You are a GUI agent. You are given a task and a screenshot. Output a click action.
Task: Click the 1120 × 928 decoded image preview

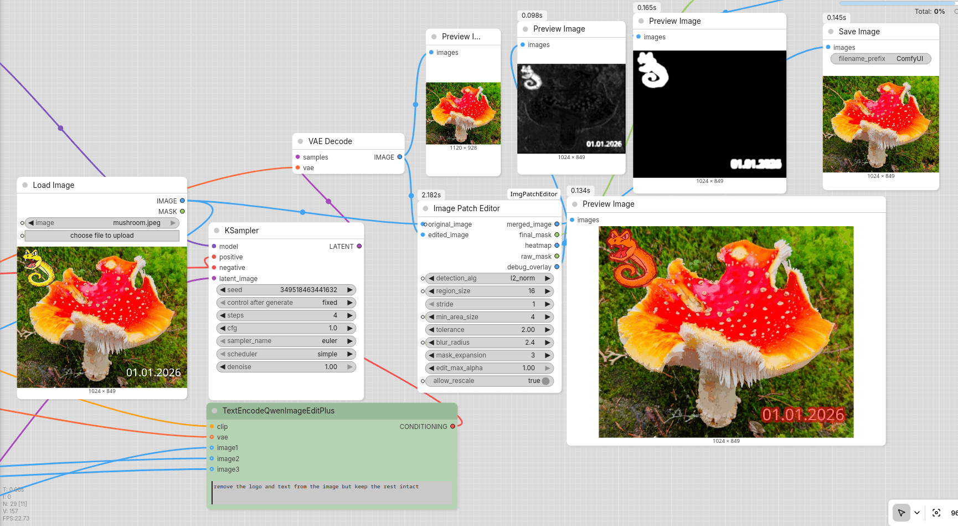463,114
